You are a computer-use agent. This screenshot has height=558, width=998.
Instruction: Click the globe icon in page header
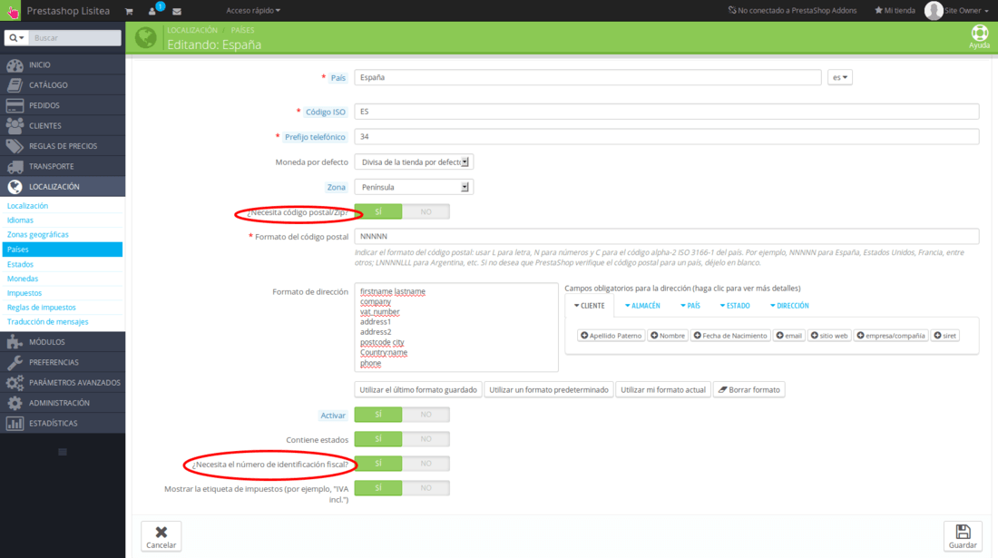146,37
